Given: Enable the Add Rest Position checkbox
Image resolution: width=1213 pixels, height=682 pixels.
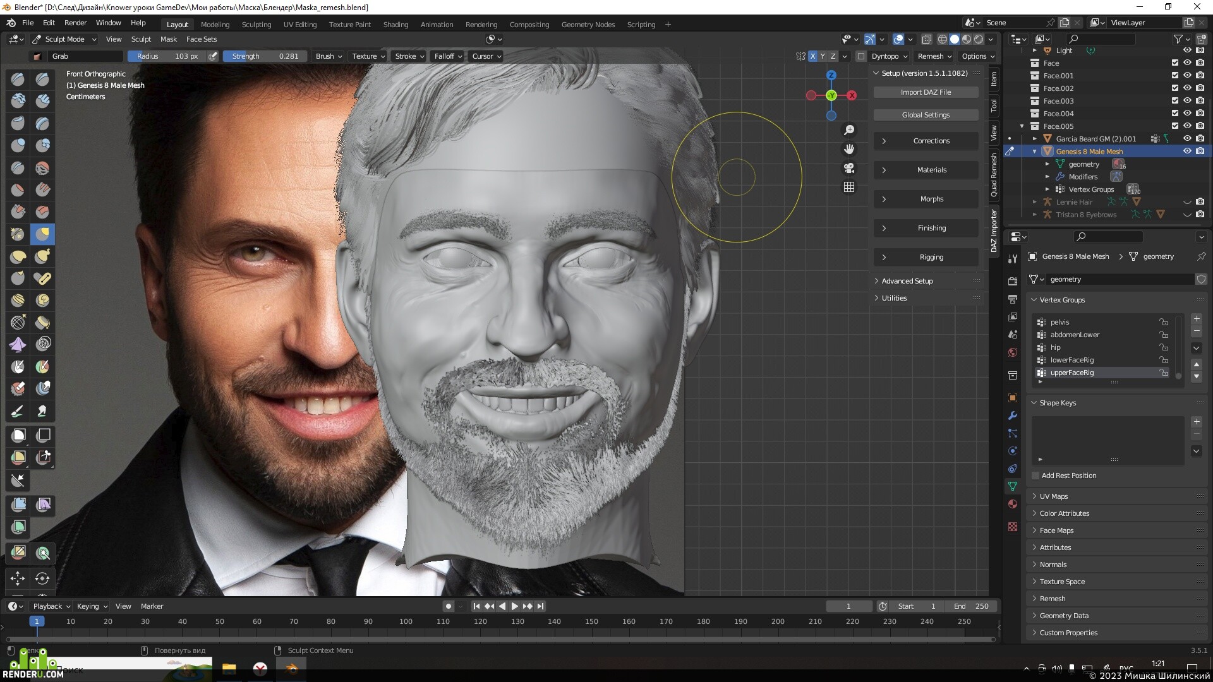Looking at the screenshot, I should [x=1035, y=476].
